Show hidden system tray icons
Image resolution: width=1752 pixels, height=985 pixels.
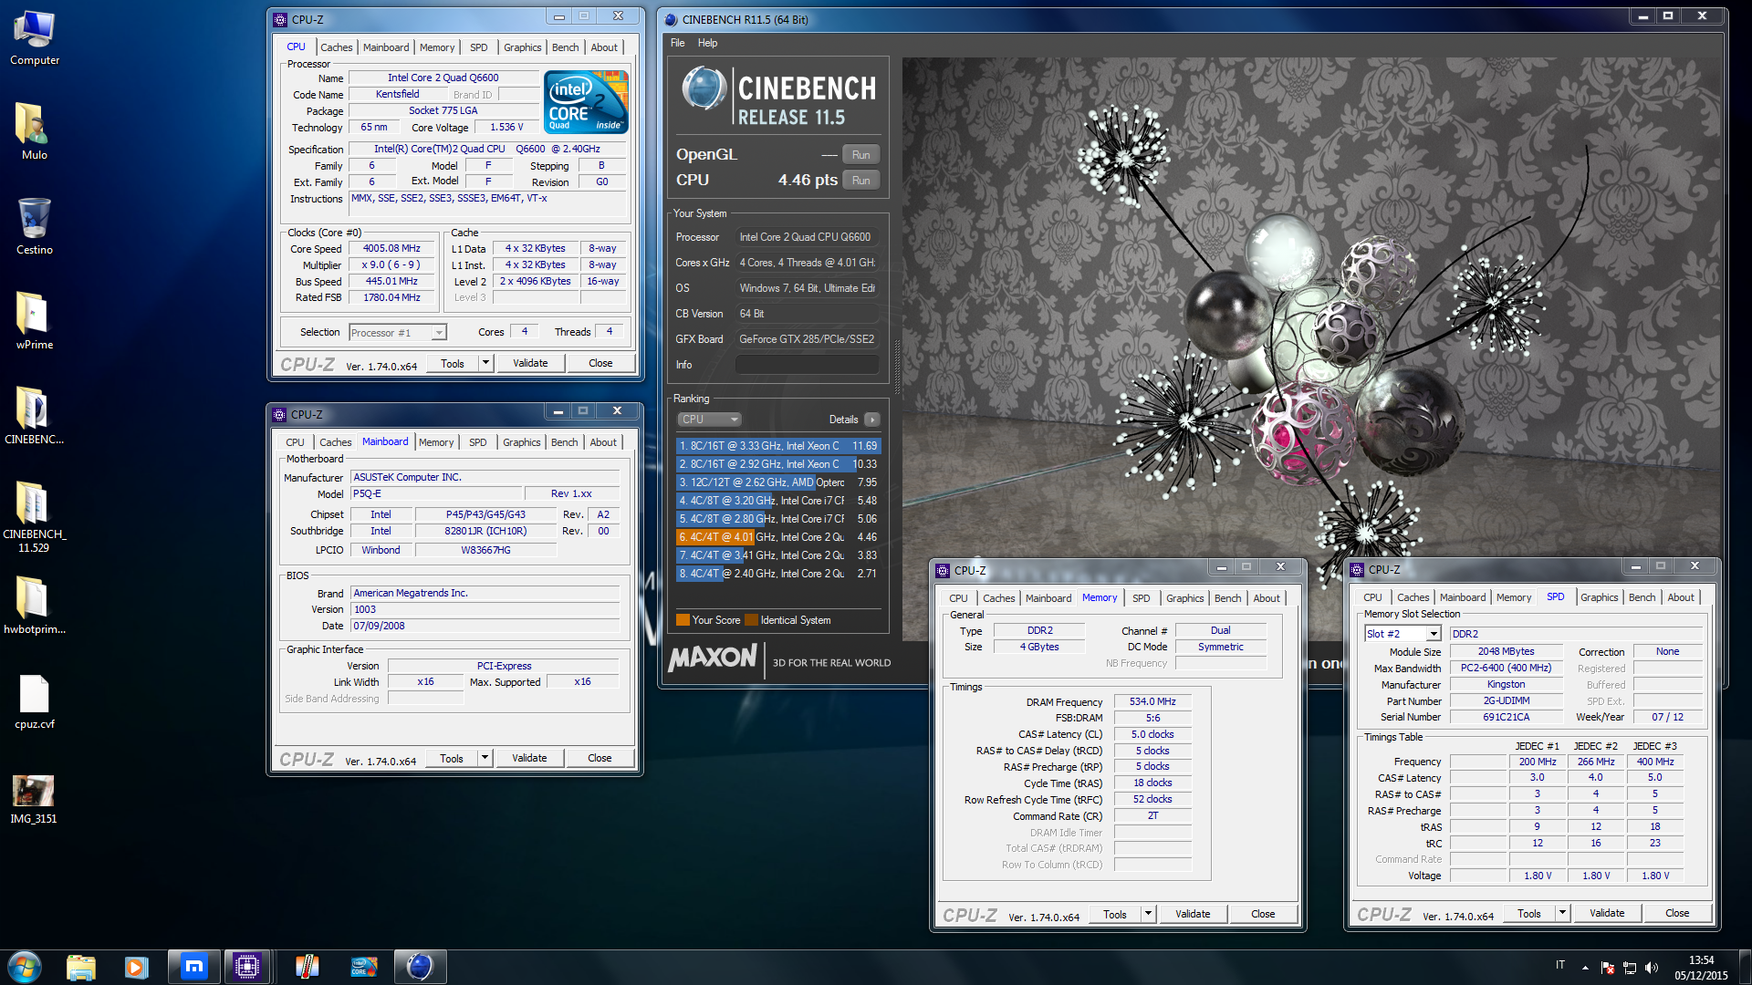tap(1585, 968)
